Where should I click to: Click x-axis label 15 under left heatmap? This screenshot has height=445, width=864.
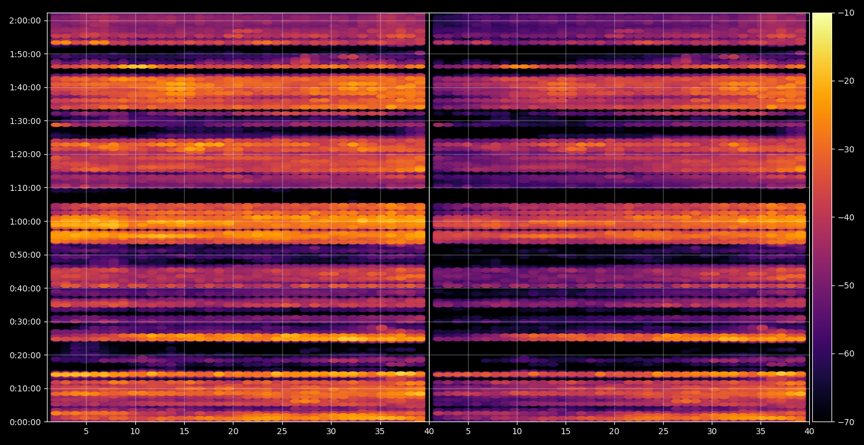click(184, 431)
